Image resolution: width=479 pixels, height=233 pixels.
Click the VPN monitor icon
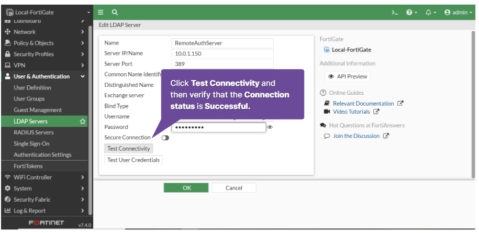(8, 65)
